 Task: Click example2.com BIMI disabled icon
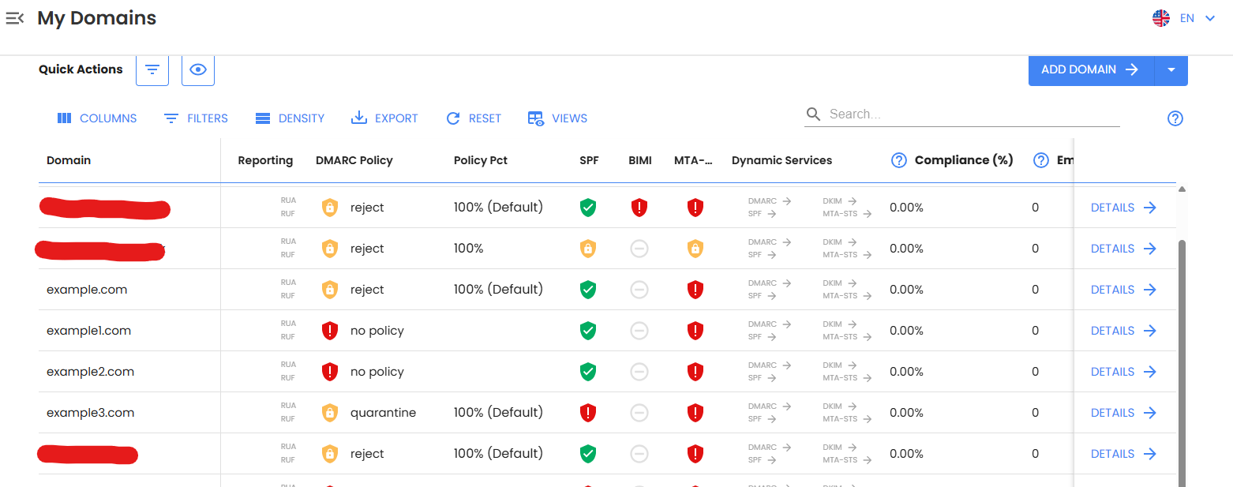coord(639,372)
